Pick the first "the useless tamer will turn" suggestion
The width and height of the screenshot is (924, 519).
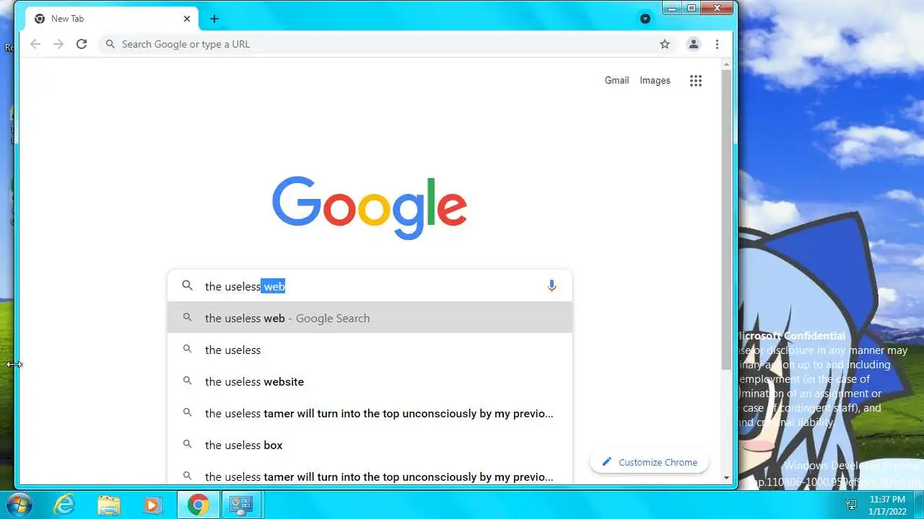point(370,413)
